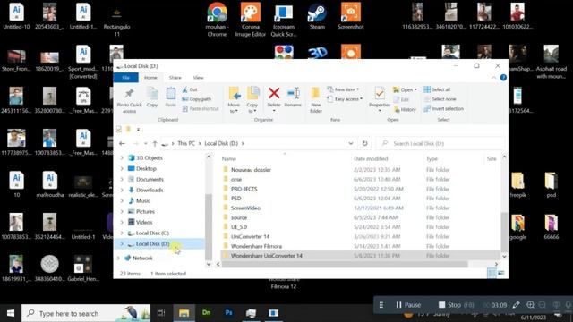Click the Paste ribbon icon
573x322 pixels.
pyautogui.click(x=171, y=97)
